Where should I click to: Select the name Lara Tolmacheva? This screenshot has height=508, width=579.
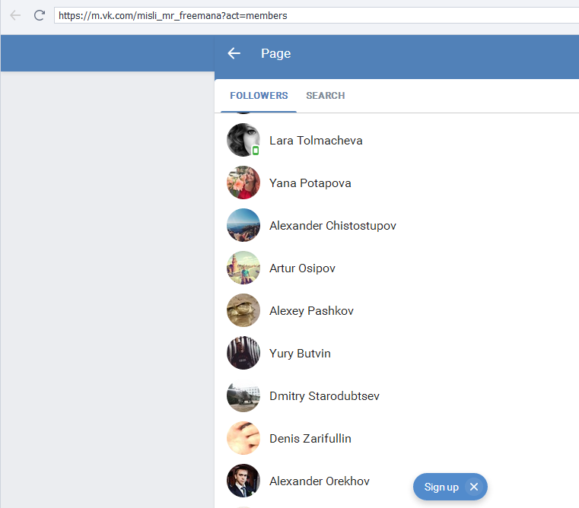316,141
